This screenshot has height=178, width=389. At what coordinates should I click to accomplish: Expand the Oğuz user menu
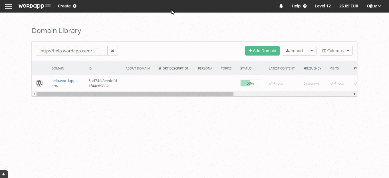(374, 6)
